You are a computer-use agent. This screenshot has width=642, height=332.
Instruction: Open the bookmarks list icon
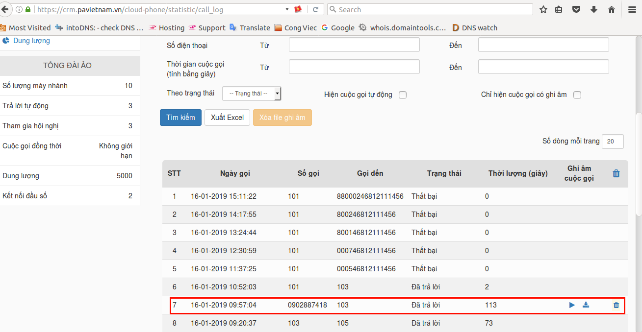(x=559, y=9)
